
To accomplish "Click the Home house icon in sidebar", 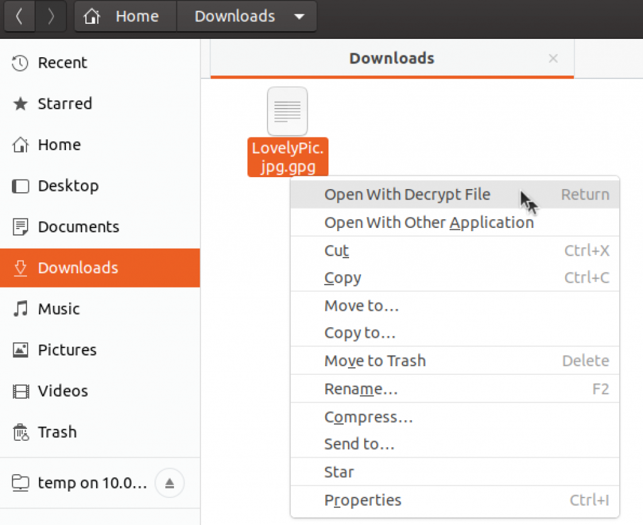I will [x=20, y=145].
